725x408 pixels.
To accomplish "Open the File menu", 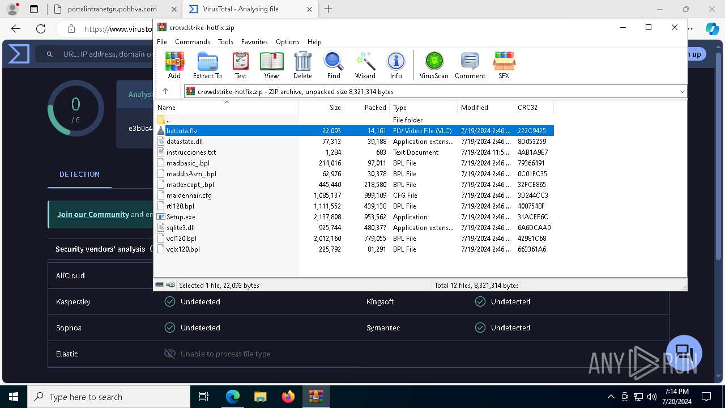I will point(162,42).
